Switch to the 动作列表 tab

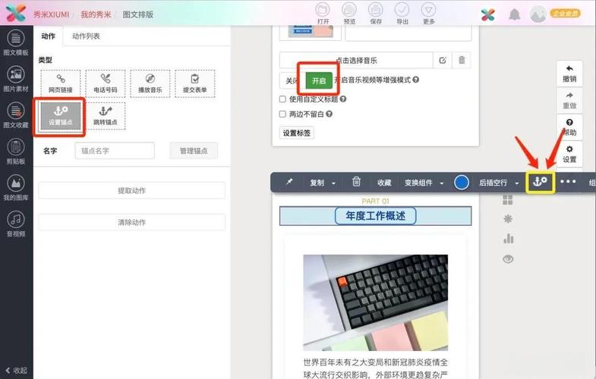[x=86, y=36]
